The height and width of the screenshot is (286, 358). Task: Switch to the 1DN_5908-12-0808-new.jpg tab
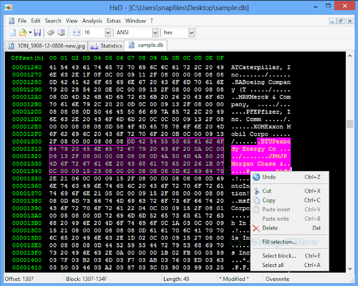pyautogui.click(x=46, y=46)
